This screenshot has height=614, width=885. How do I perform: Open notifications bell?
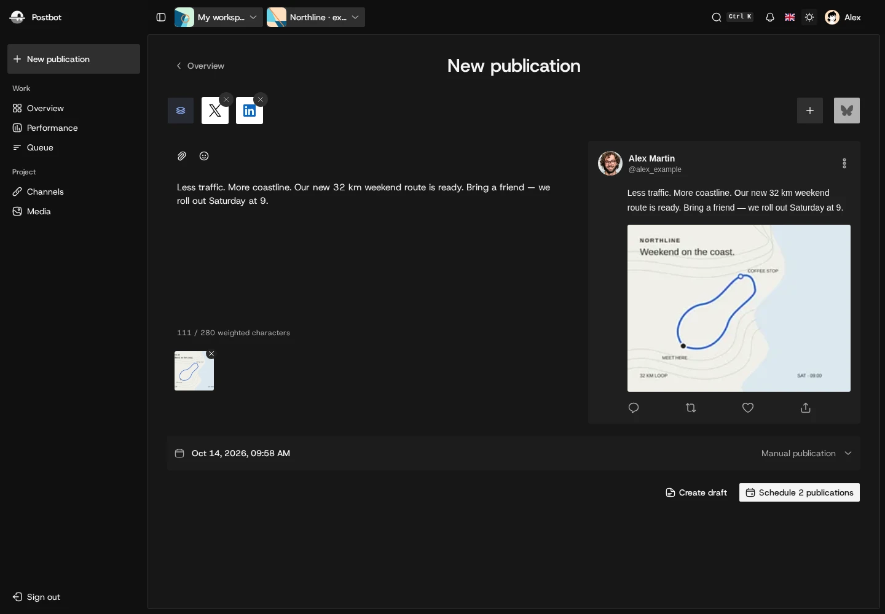point(770,17)
